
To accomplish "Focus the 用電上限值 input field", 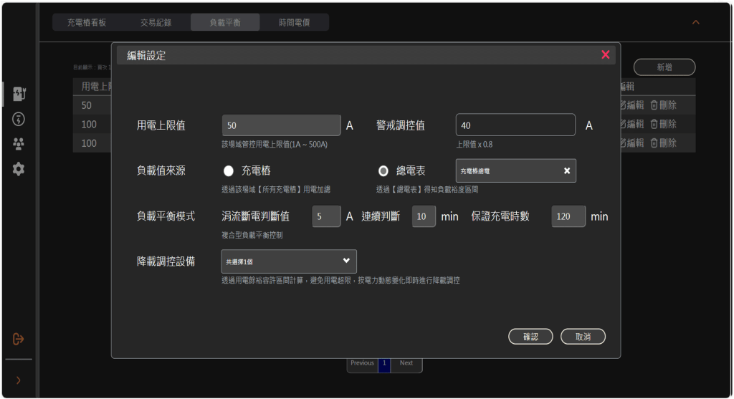I will (281, 125).
